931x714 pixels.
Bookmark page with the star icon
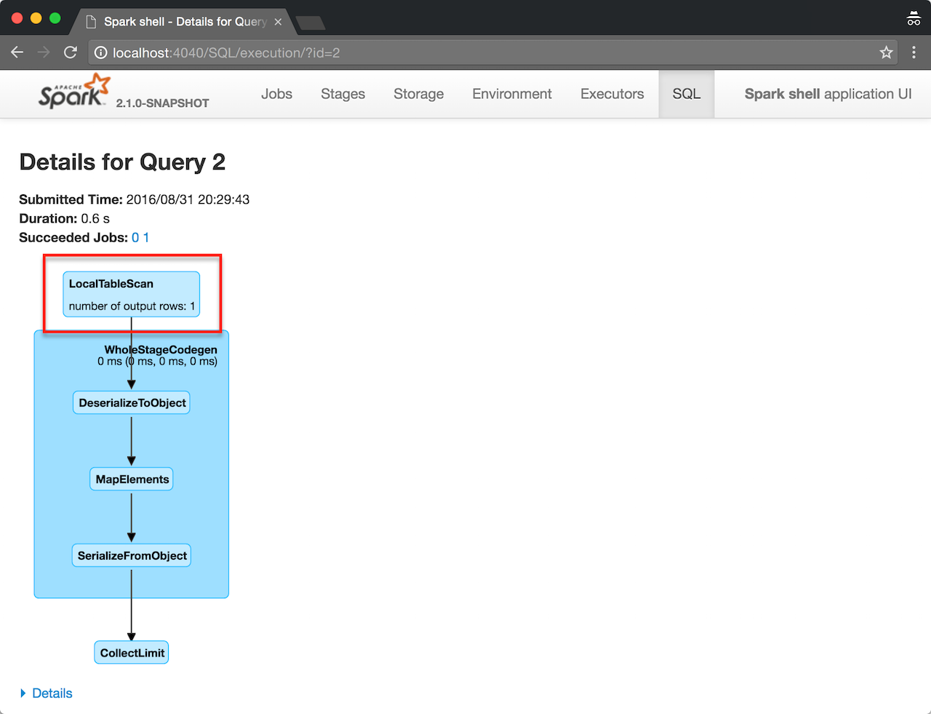pyautogui.click(x=886, y=52)
